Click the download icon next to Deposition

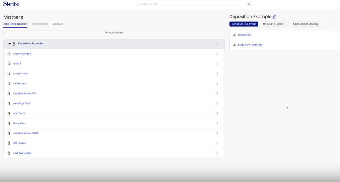click(235, 35)
